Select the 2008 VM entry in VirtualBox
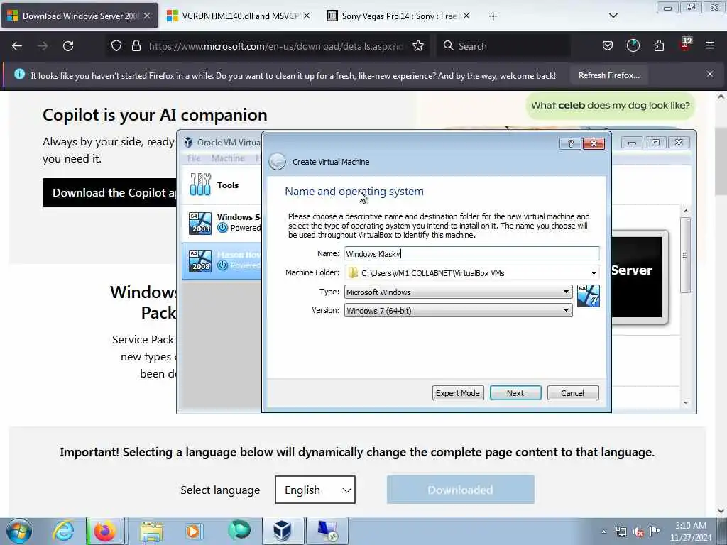Image resolution: width=727 pixels, height=545 pixels. tap(222, 260)
